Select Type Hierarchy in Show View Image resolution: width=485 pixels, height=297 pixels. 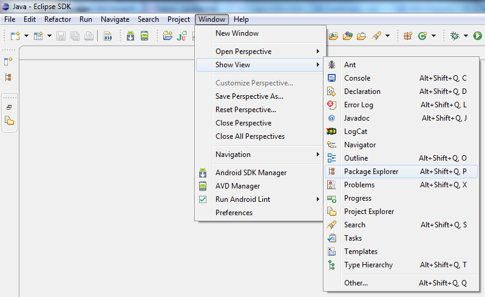click(x=401, y=265)
